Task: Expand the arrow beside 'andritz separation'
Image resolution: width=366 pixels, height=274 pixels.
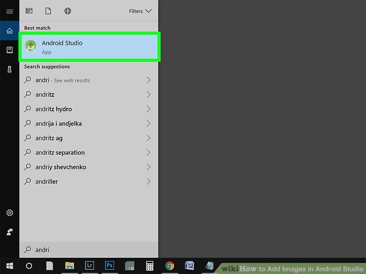Action: pyautogui.click(x=148, y=153)
